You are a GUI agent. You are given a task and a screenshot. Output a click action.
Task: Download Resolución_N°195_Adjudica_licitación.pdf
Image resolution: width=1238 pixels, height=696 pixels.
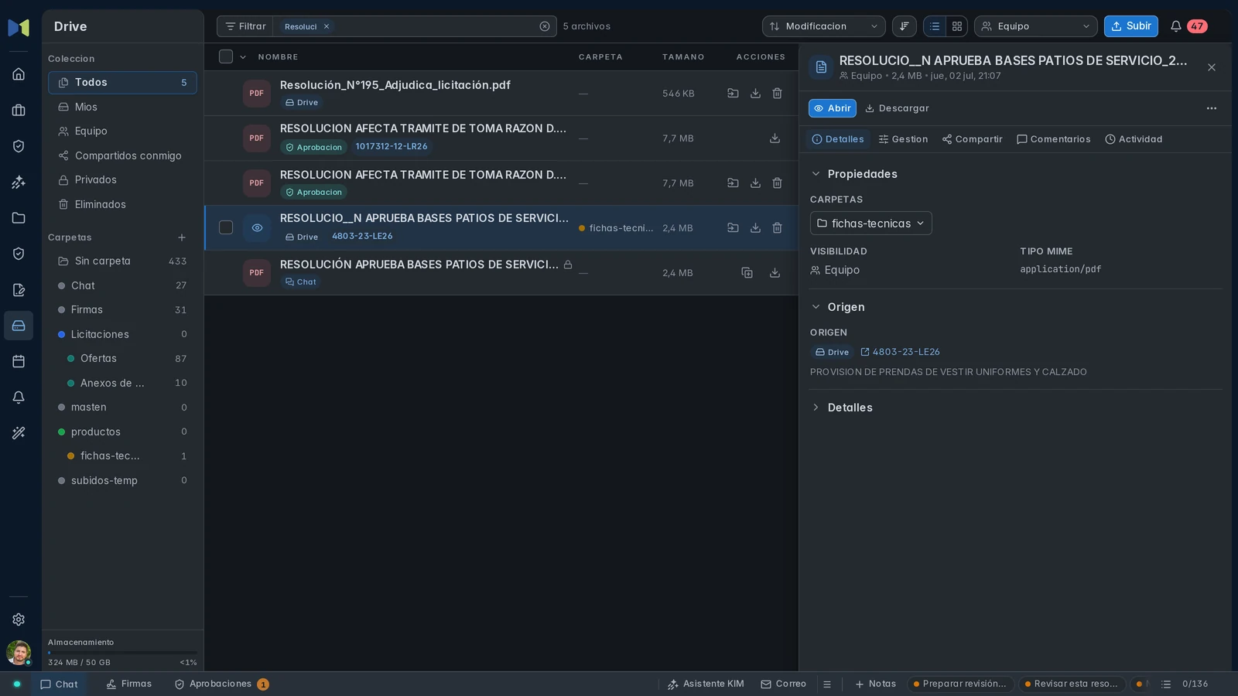point(755,94)
